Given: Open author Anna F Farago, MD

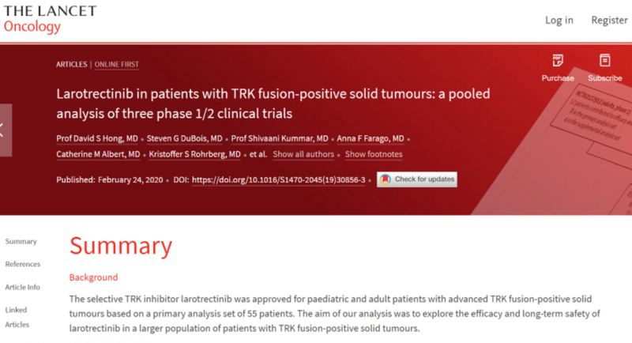Looking at the screenshot, I should tap(371, 138).
